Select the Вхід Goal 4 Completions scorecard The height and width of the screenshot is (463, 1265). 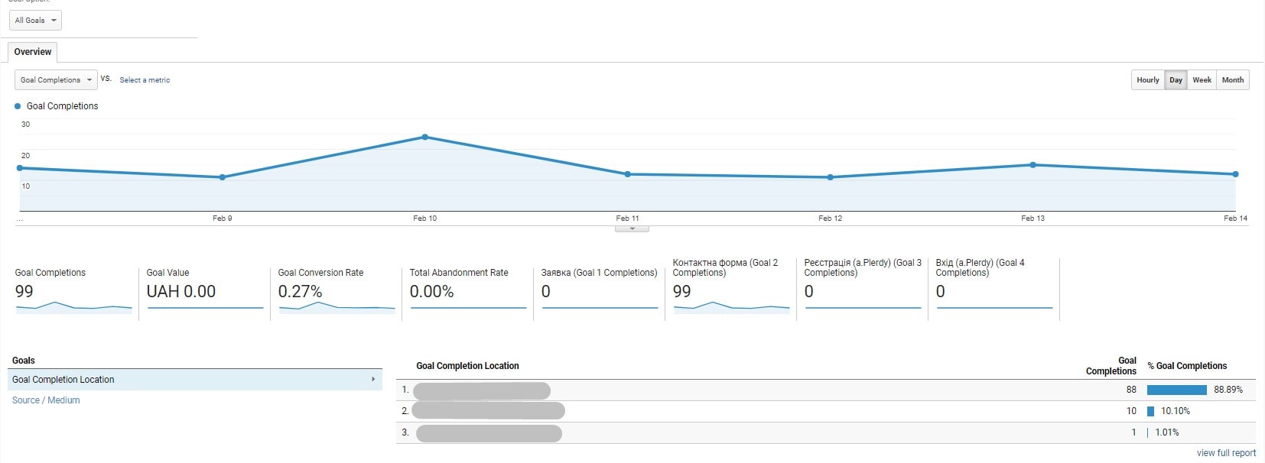pos(994,288)
